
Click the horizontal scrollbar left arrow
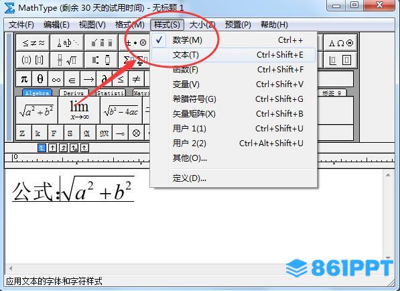11,268
